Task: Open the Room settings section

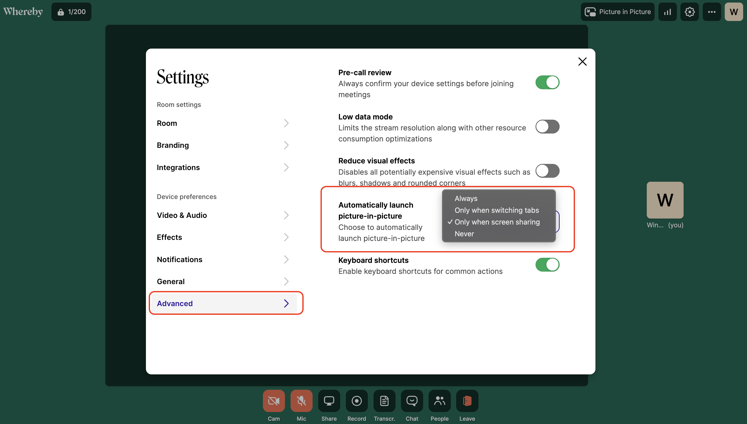Action: [224, 123]
